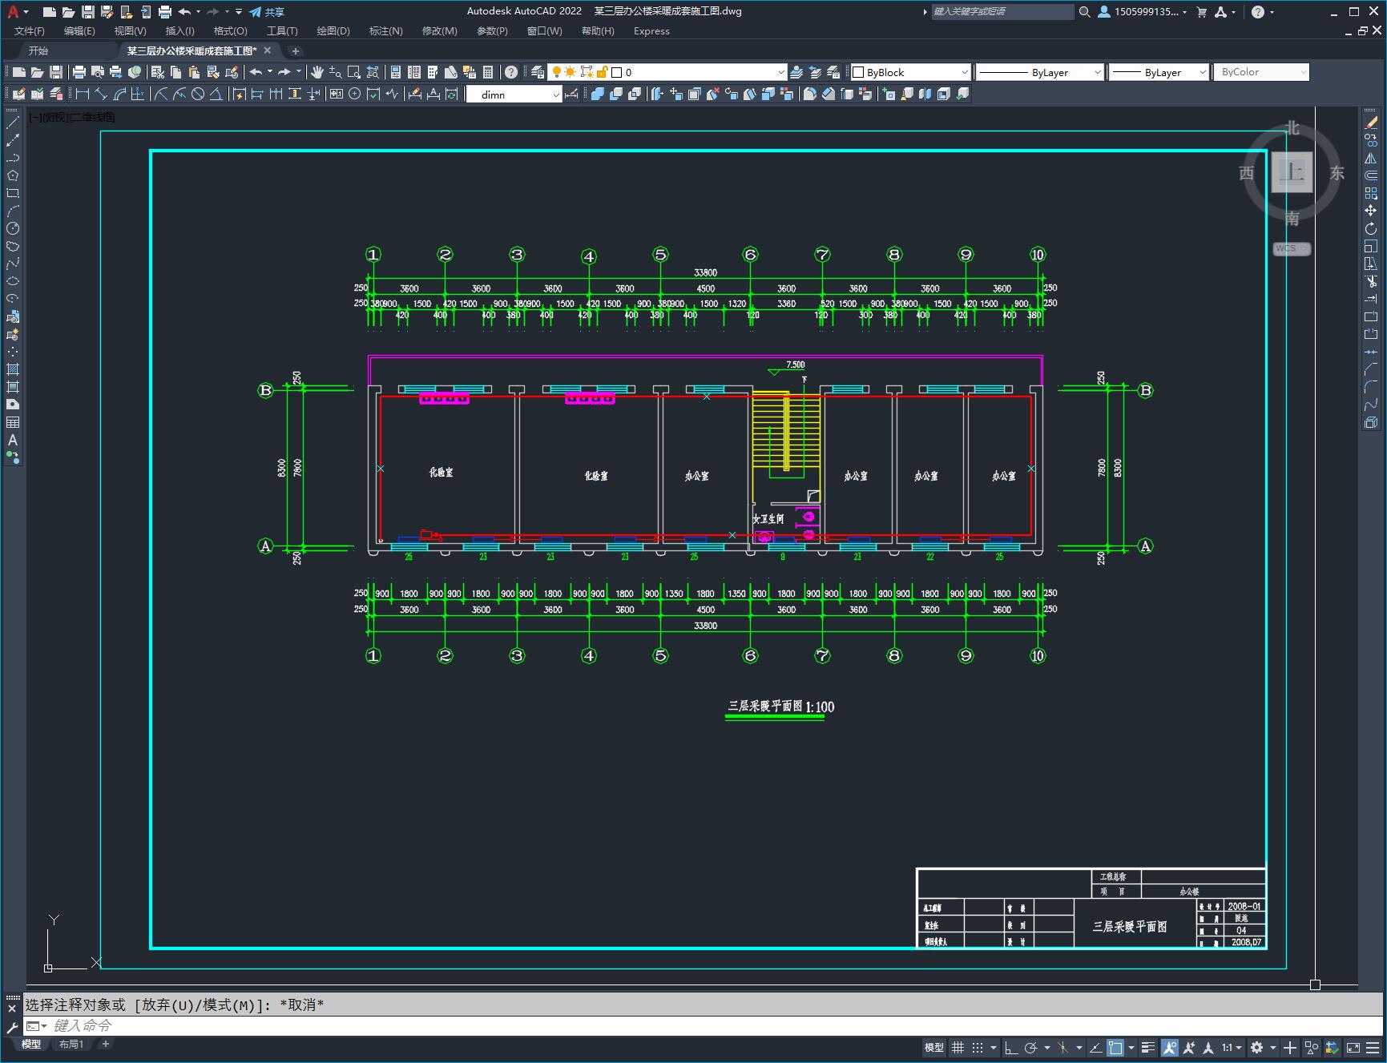
Task: Click the 模型 model space status button
Action: tap(934, 1047)
